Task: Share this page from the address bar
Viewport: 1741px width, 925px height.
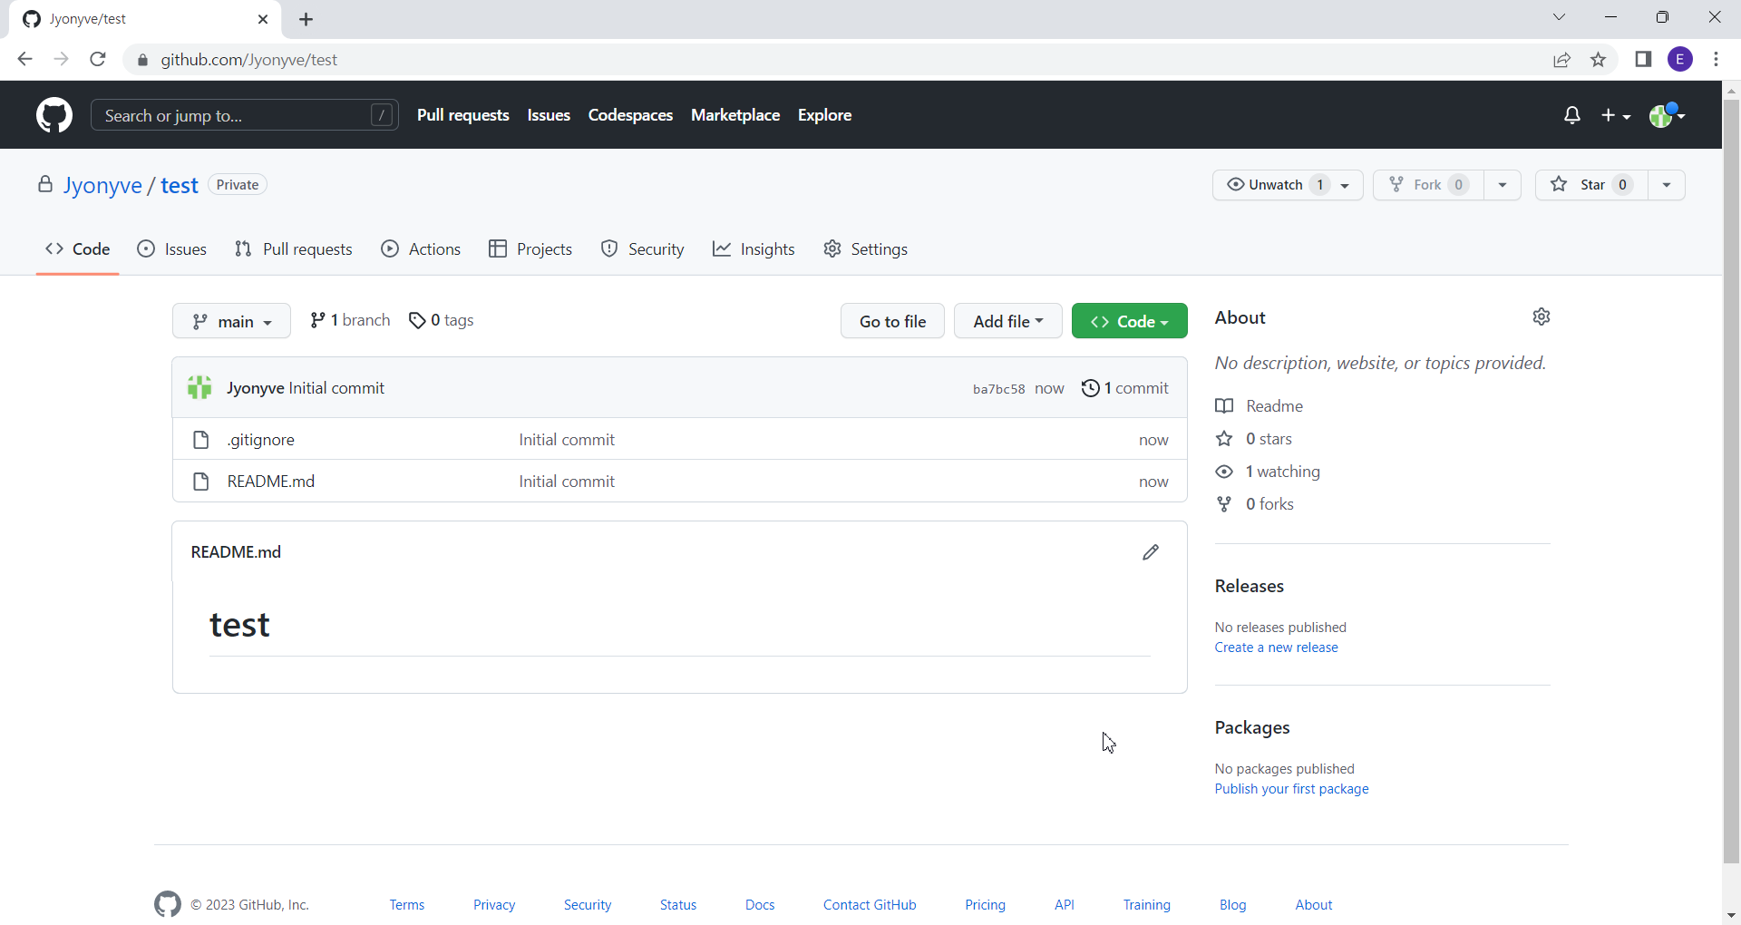Action: (x=1561, y=60)
